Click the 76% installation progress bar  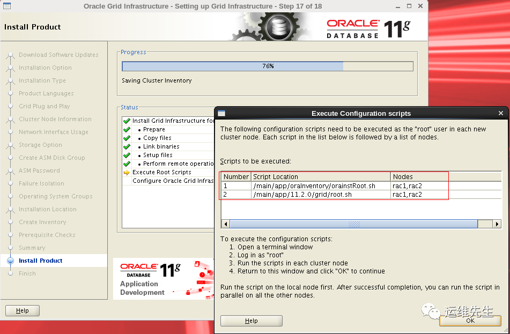point(268,66)
